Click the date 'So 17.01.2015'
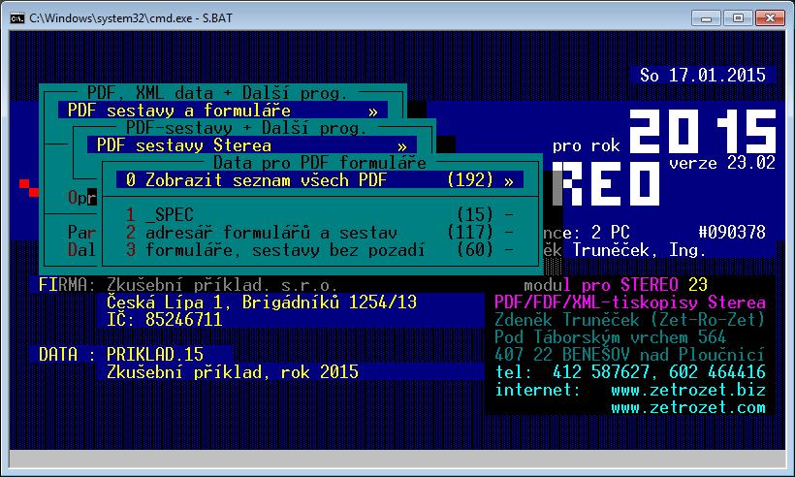The height and width of the screenshot is (477, 795). 703,75
